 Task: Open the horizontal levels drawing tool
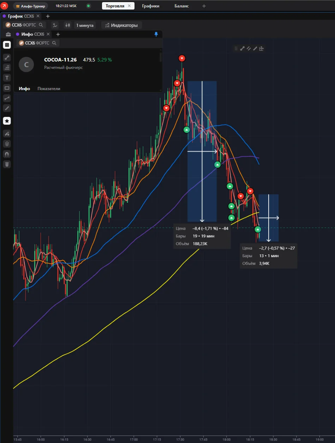point(7,67)
